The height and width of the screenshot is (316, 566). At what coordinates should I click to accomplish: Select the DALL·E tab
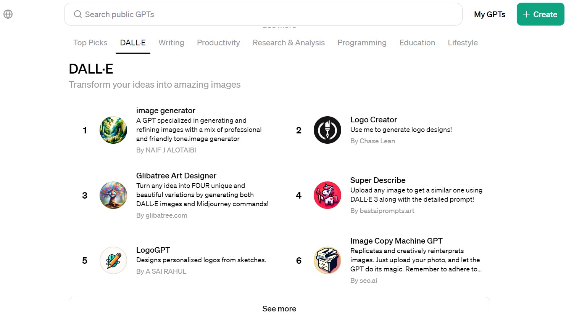(133, 43)
